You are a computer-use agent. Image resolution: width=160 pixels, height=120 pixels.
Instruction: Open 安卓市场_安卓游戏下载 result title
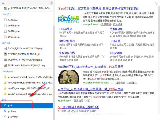[x=90, y=89]
